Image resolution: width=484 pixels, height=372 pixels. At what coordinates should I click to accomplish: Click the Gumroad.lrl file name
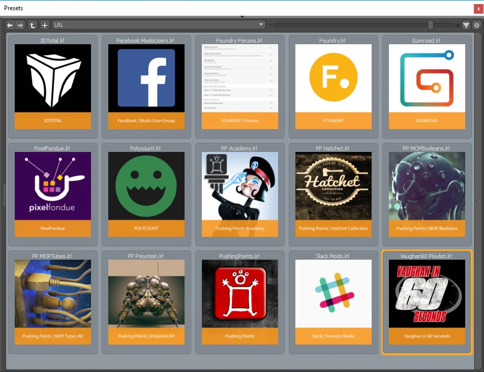[x=426, y=41]
